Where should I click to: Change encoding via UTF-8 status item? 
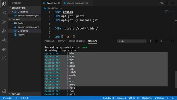(x=131, y=98)
